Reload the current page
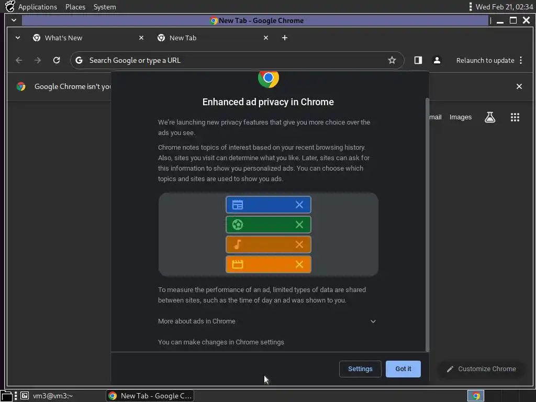Image resolution: width=536 pixels, height=402 pixels. [x=57, y=61]
